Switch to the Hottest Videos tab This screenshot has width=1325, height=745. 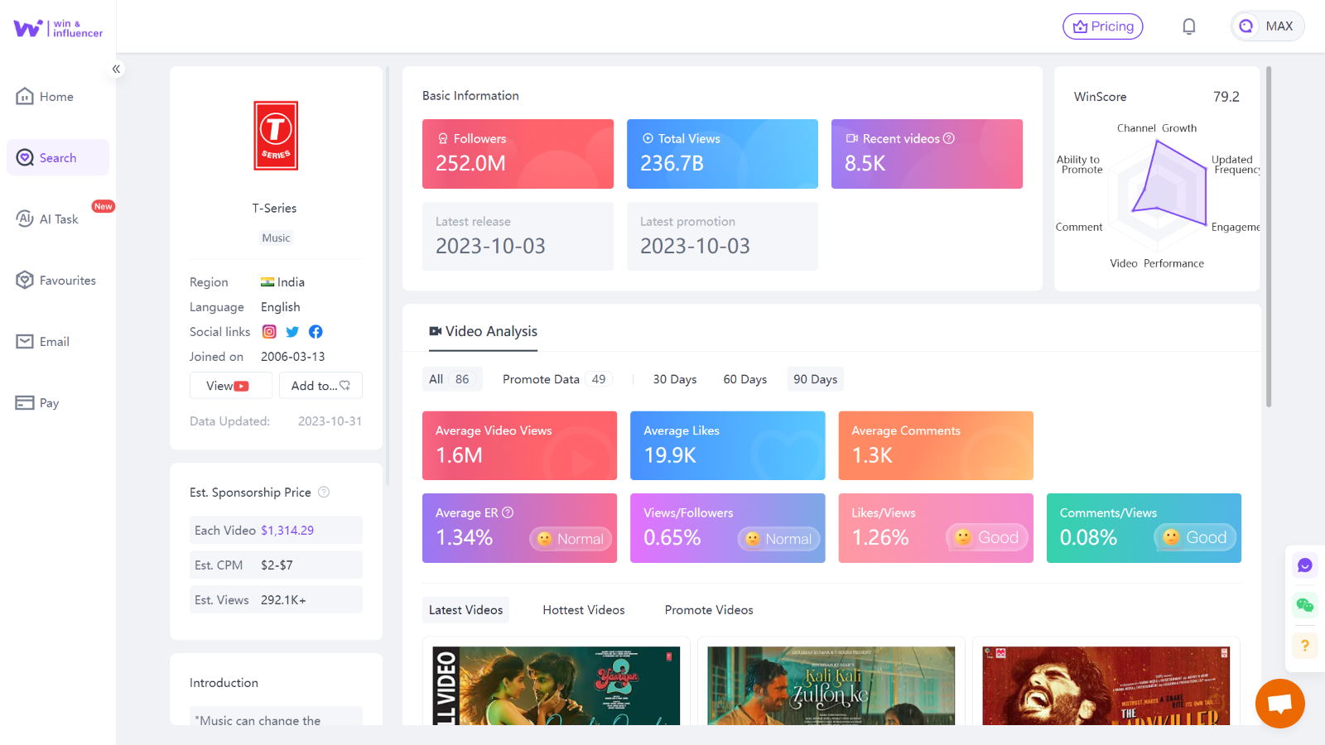click(583, 609)
